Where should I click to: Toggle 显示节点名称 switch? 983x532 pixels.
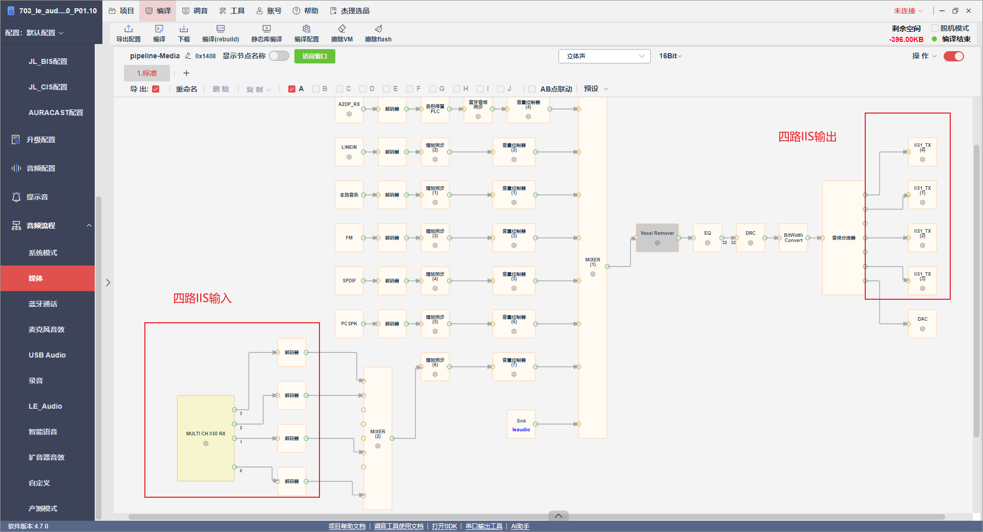point(279,56)
